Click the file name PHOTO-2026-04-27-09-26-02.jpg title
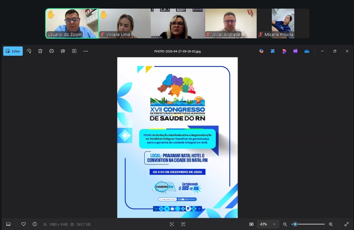 click(177, 51)
